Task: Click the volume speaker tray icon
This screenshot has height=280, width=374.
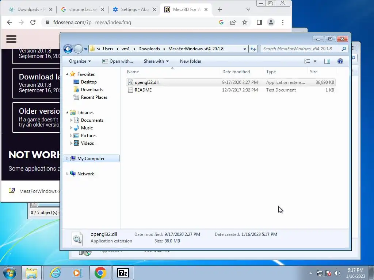Action: pos(337,273)
